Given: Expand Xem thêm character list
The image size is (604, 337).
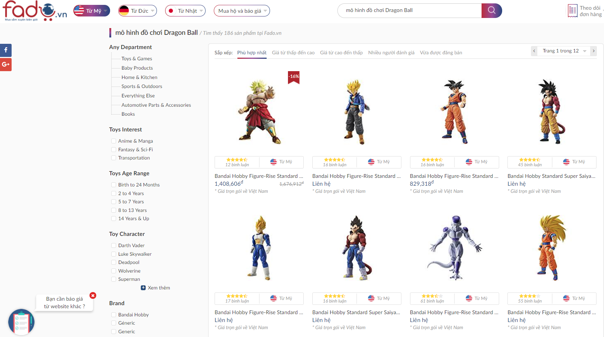Looking at the screenshot, I should [159, 288].
